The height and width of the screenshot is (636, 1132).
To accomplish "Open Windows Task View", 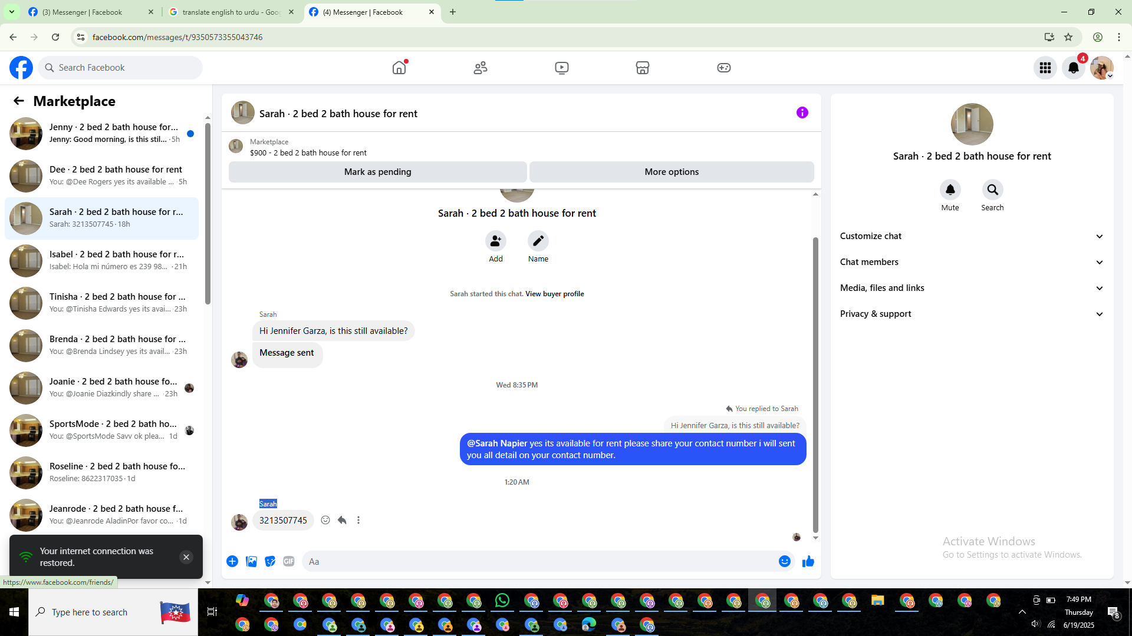I will (x=212, y=612).
